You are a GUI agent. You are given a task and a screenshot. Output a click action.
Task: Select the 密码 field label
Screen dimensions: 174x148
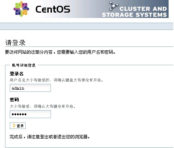(x=14, y=100)
